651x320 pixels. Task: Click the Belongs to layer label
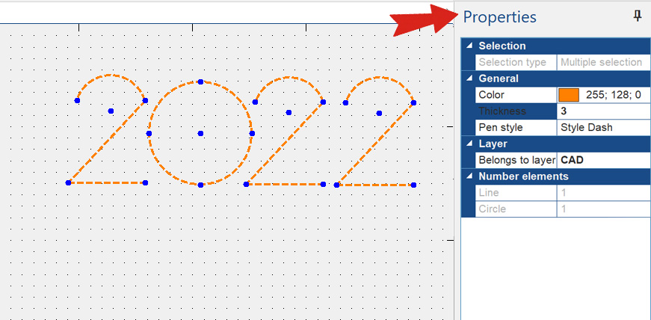pyautogui.click(x=517, y=160)
